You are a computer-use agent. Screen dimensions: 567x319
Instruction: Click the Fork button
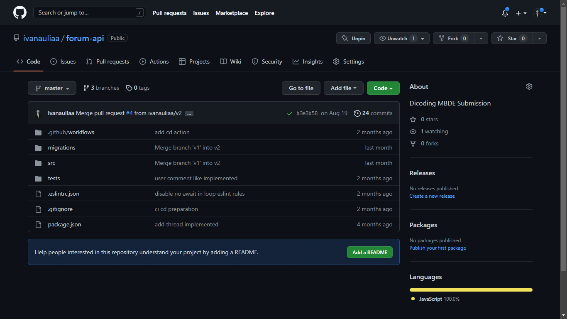(x=453, y=38)
